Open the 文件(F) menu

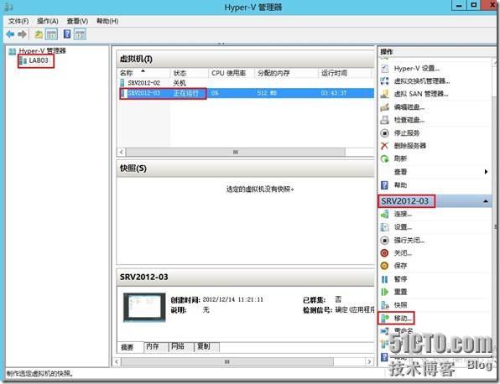coord(18,21)
